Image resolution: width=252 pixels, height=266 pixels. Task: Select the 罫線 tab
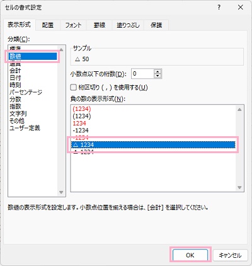coord(99,25)
